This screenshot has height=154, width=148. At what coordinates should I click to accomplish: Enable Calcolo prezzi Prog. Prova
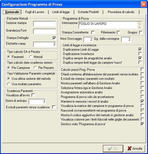pos(142,70)
